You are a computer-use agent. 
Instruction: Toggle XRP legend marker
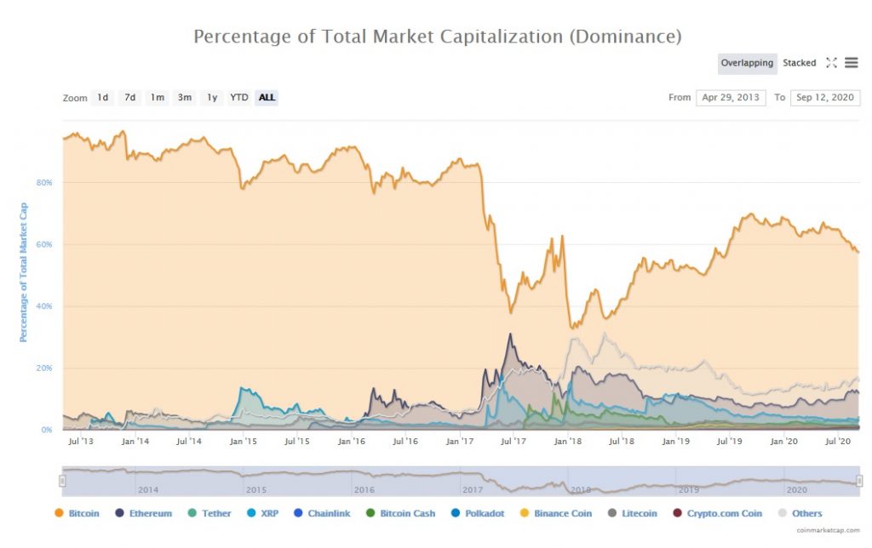point(252,514)
